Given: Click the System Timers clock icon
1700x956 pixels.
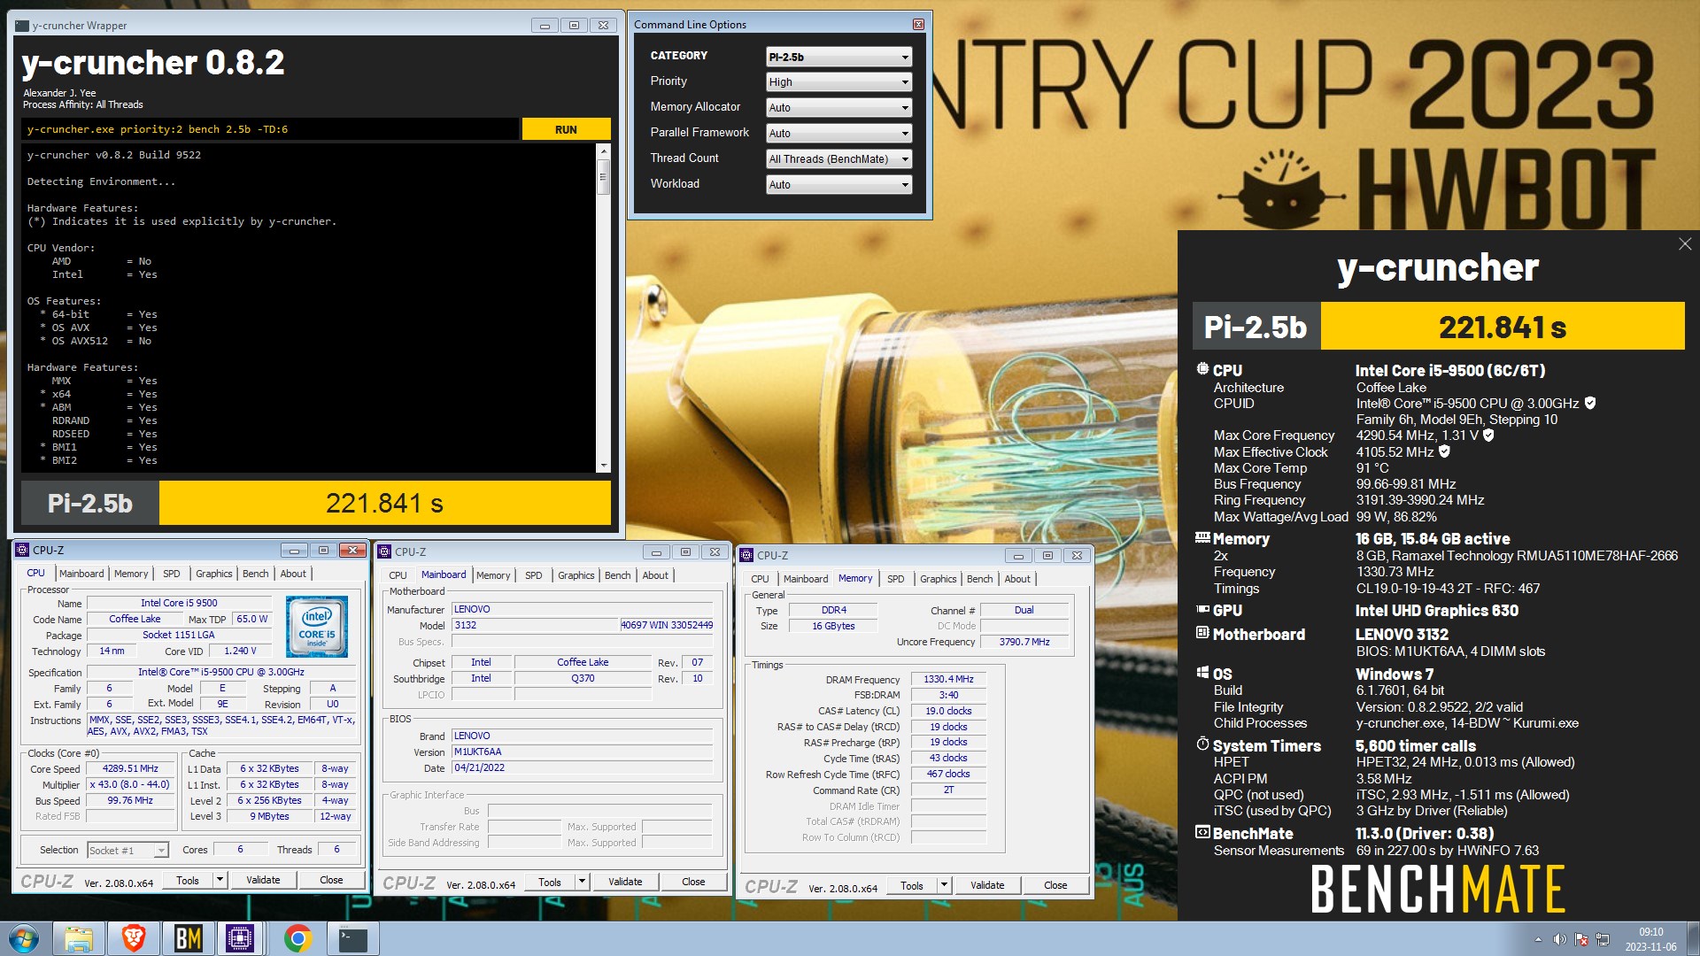Looking at the screenshot, I should point(1202,744).
